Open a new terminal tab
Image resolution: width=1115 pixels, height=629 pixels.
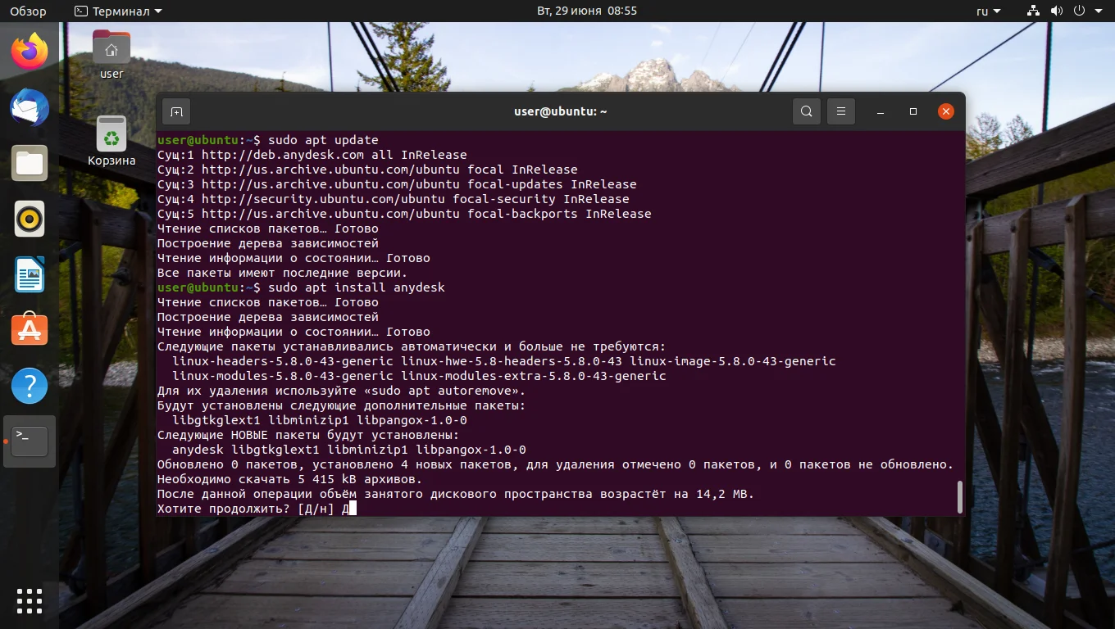tap(175, 111)
